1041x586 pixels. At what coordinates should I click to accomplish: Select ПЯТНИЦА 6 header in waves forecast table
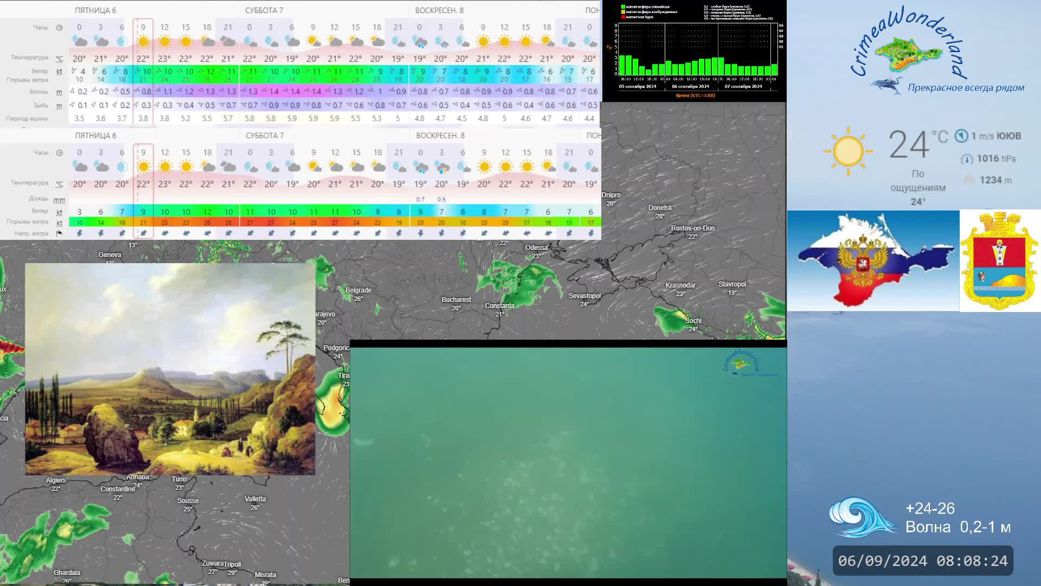pos(95,10)
